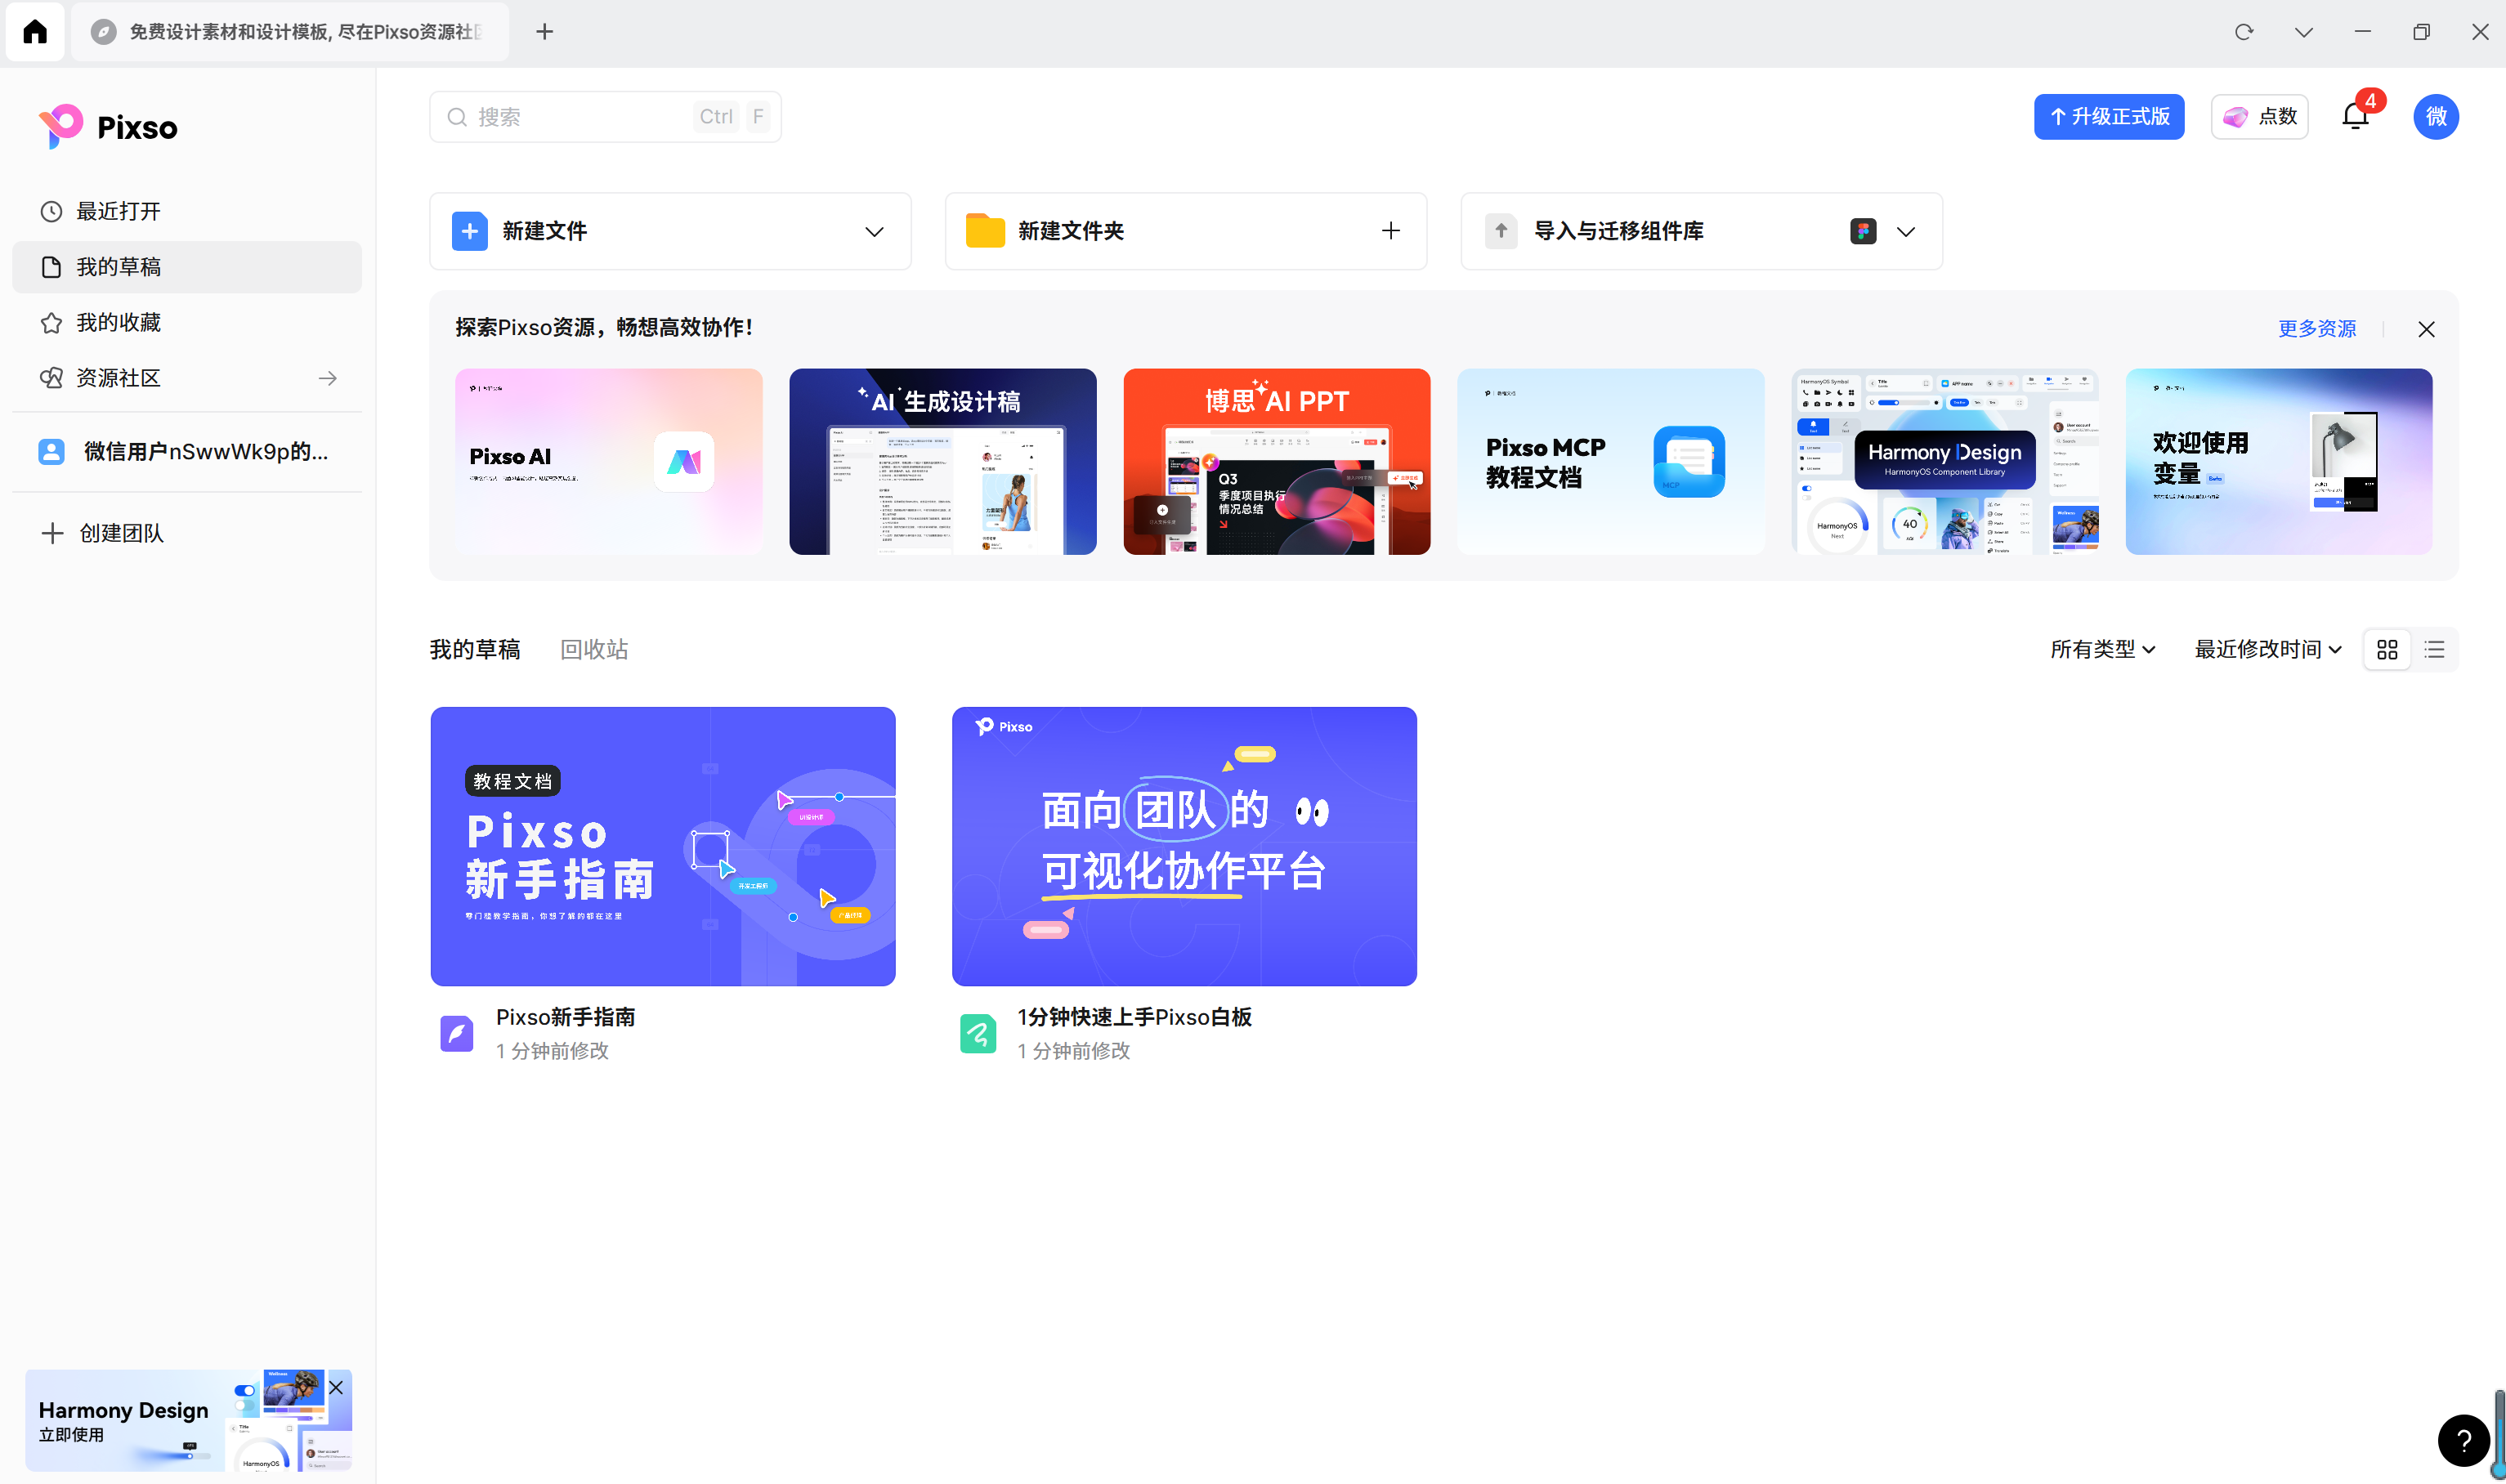Open Harmony Design library card
2506x1484 pixels.
coord(1944,461)
